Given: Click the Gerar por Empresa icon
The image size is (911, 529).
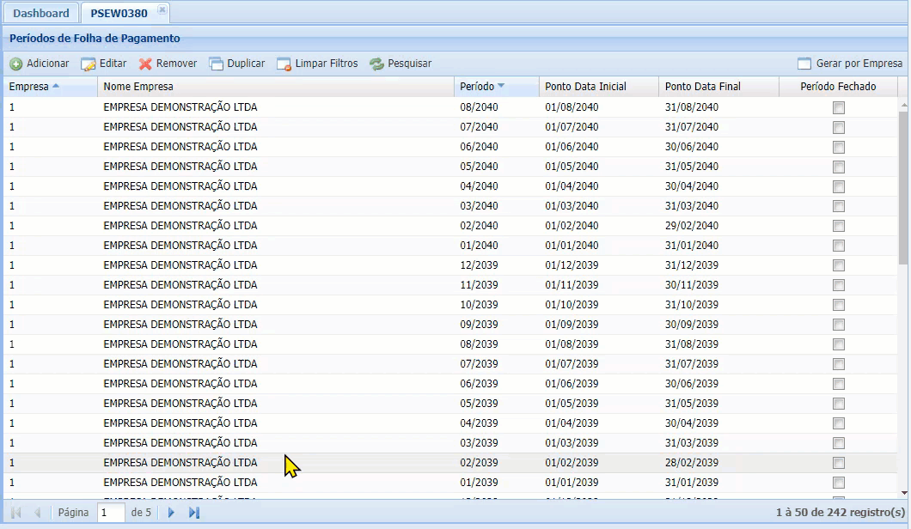Looking at the screenshot, I should pos(805,63).
